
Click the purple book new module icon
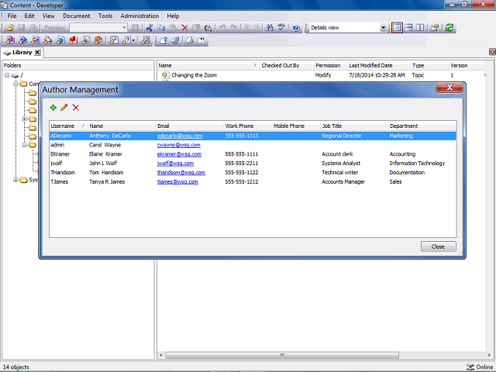10,40
